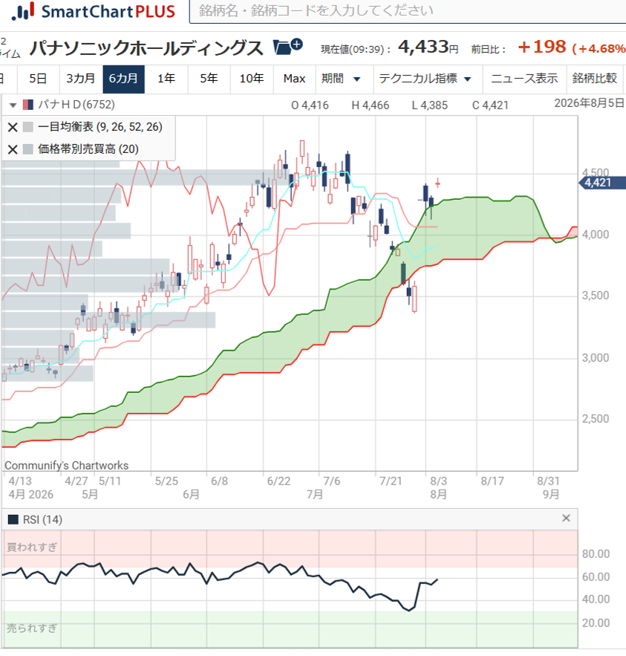Open the 銘柄比較 option
626x656 pixels.
(x=595, y=79)
